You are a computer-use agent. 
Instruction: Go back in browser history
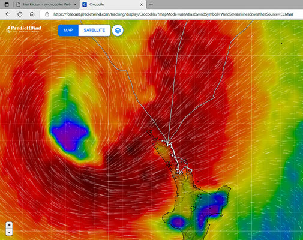(x=8, y=14)
